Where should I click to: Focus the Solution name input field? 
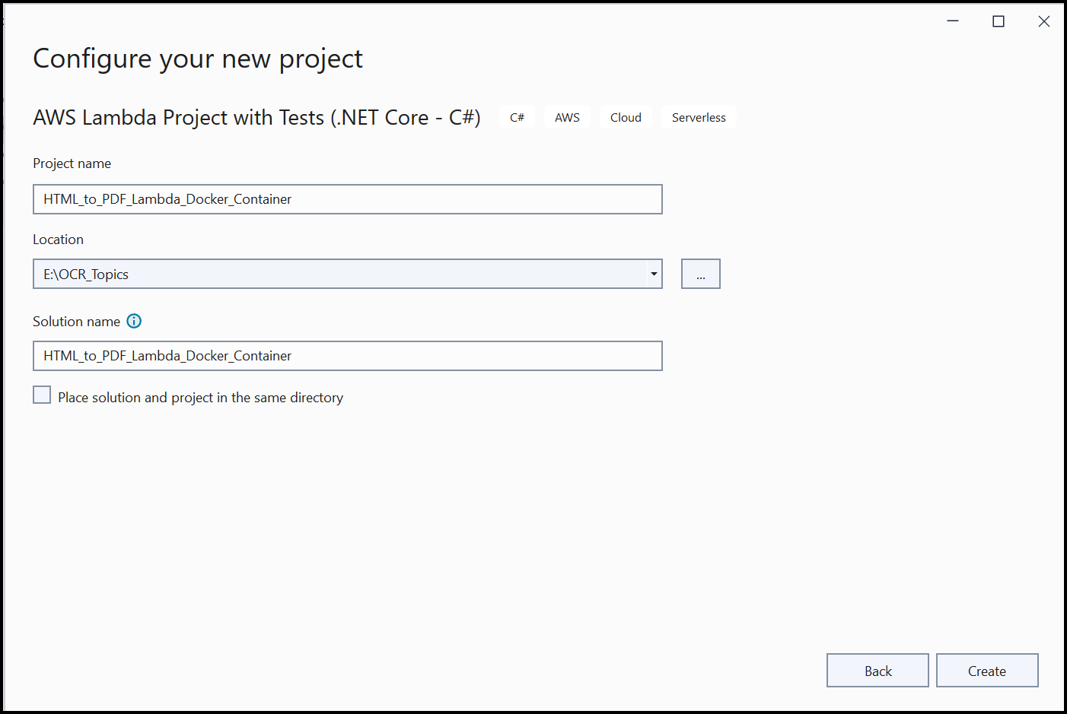click(348, 356)
